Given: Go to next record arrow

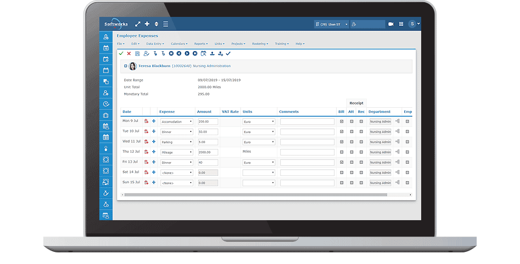Looking at the screenshot, I should [187, 53].
